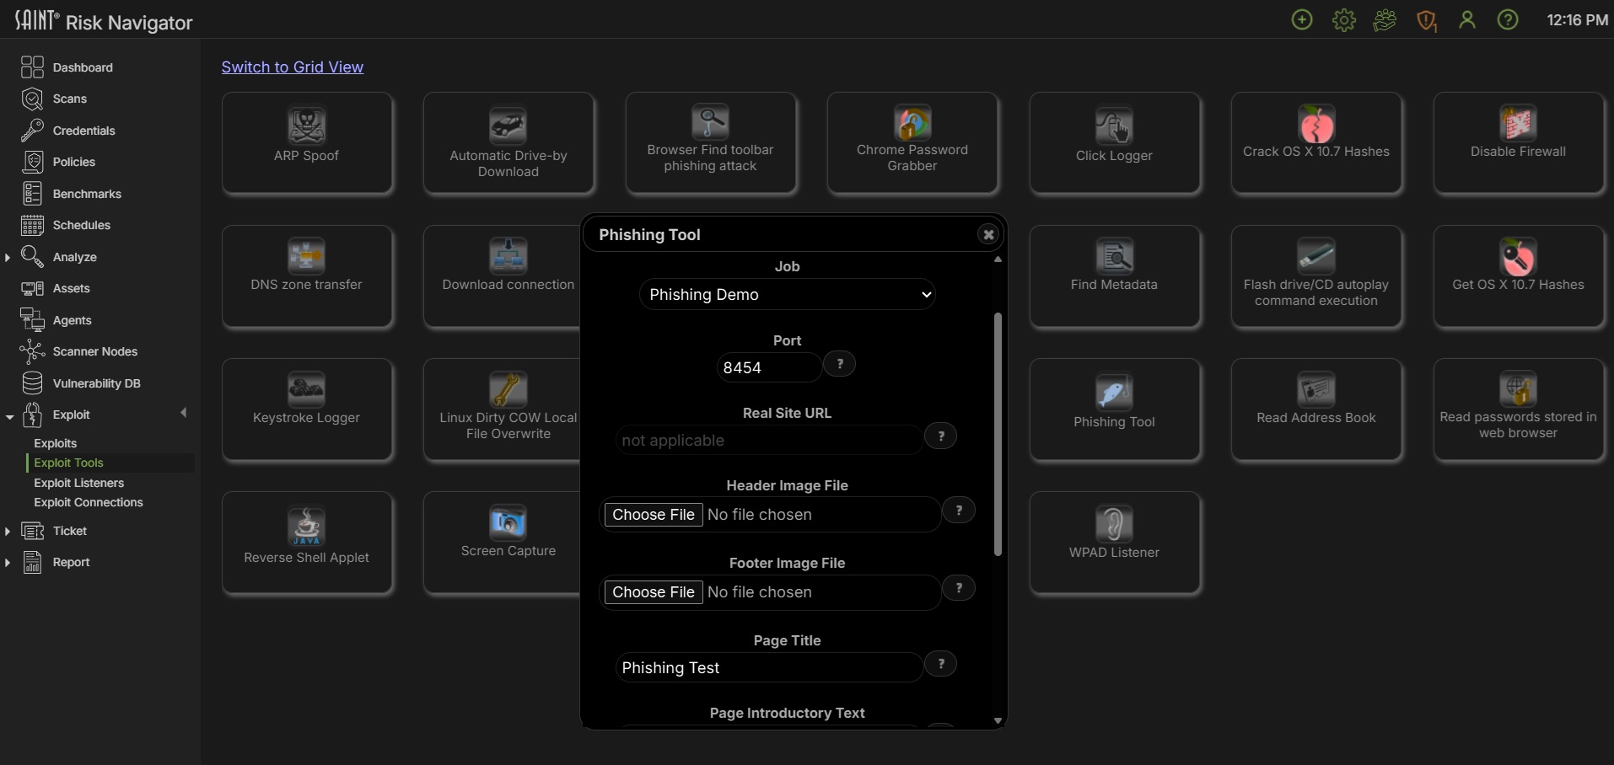This screenshot has width=1614, height=765.
Task: Click the Real Site URL input field
Action: click(x=769, y=440)
